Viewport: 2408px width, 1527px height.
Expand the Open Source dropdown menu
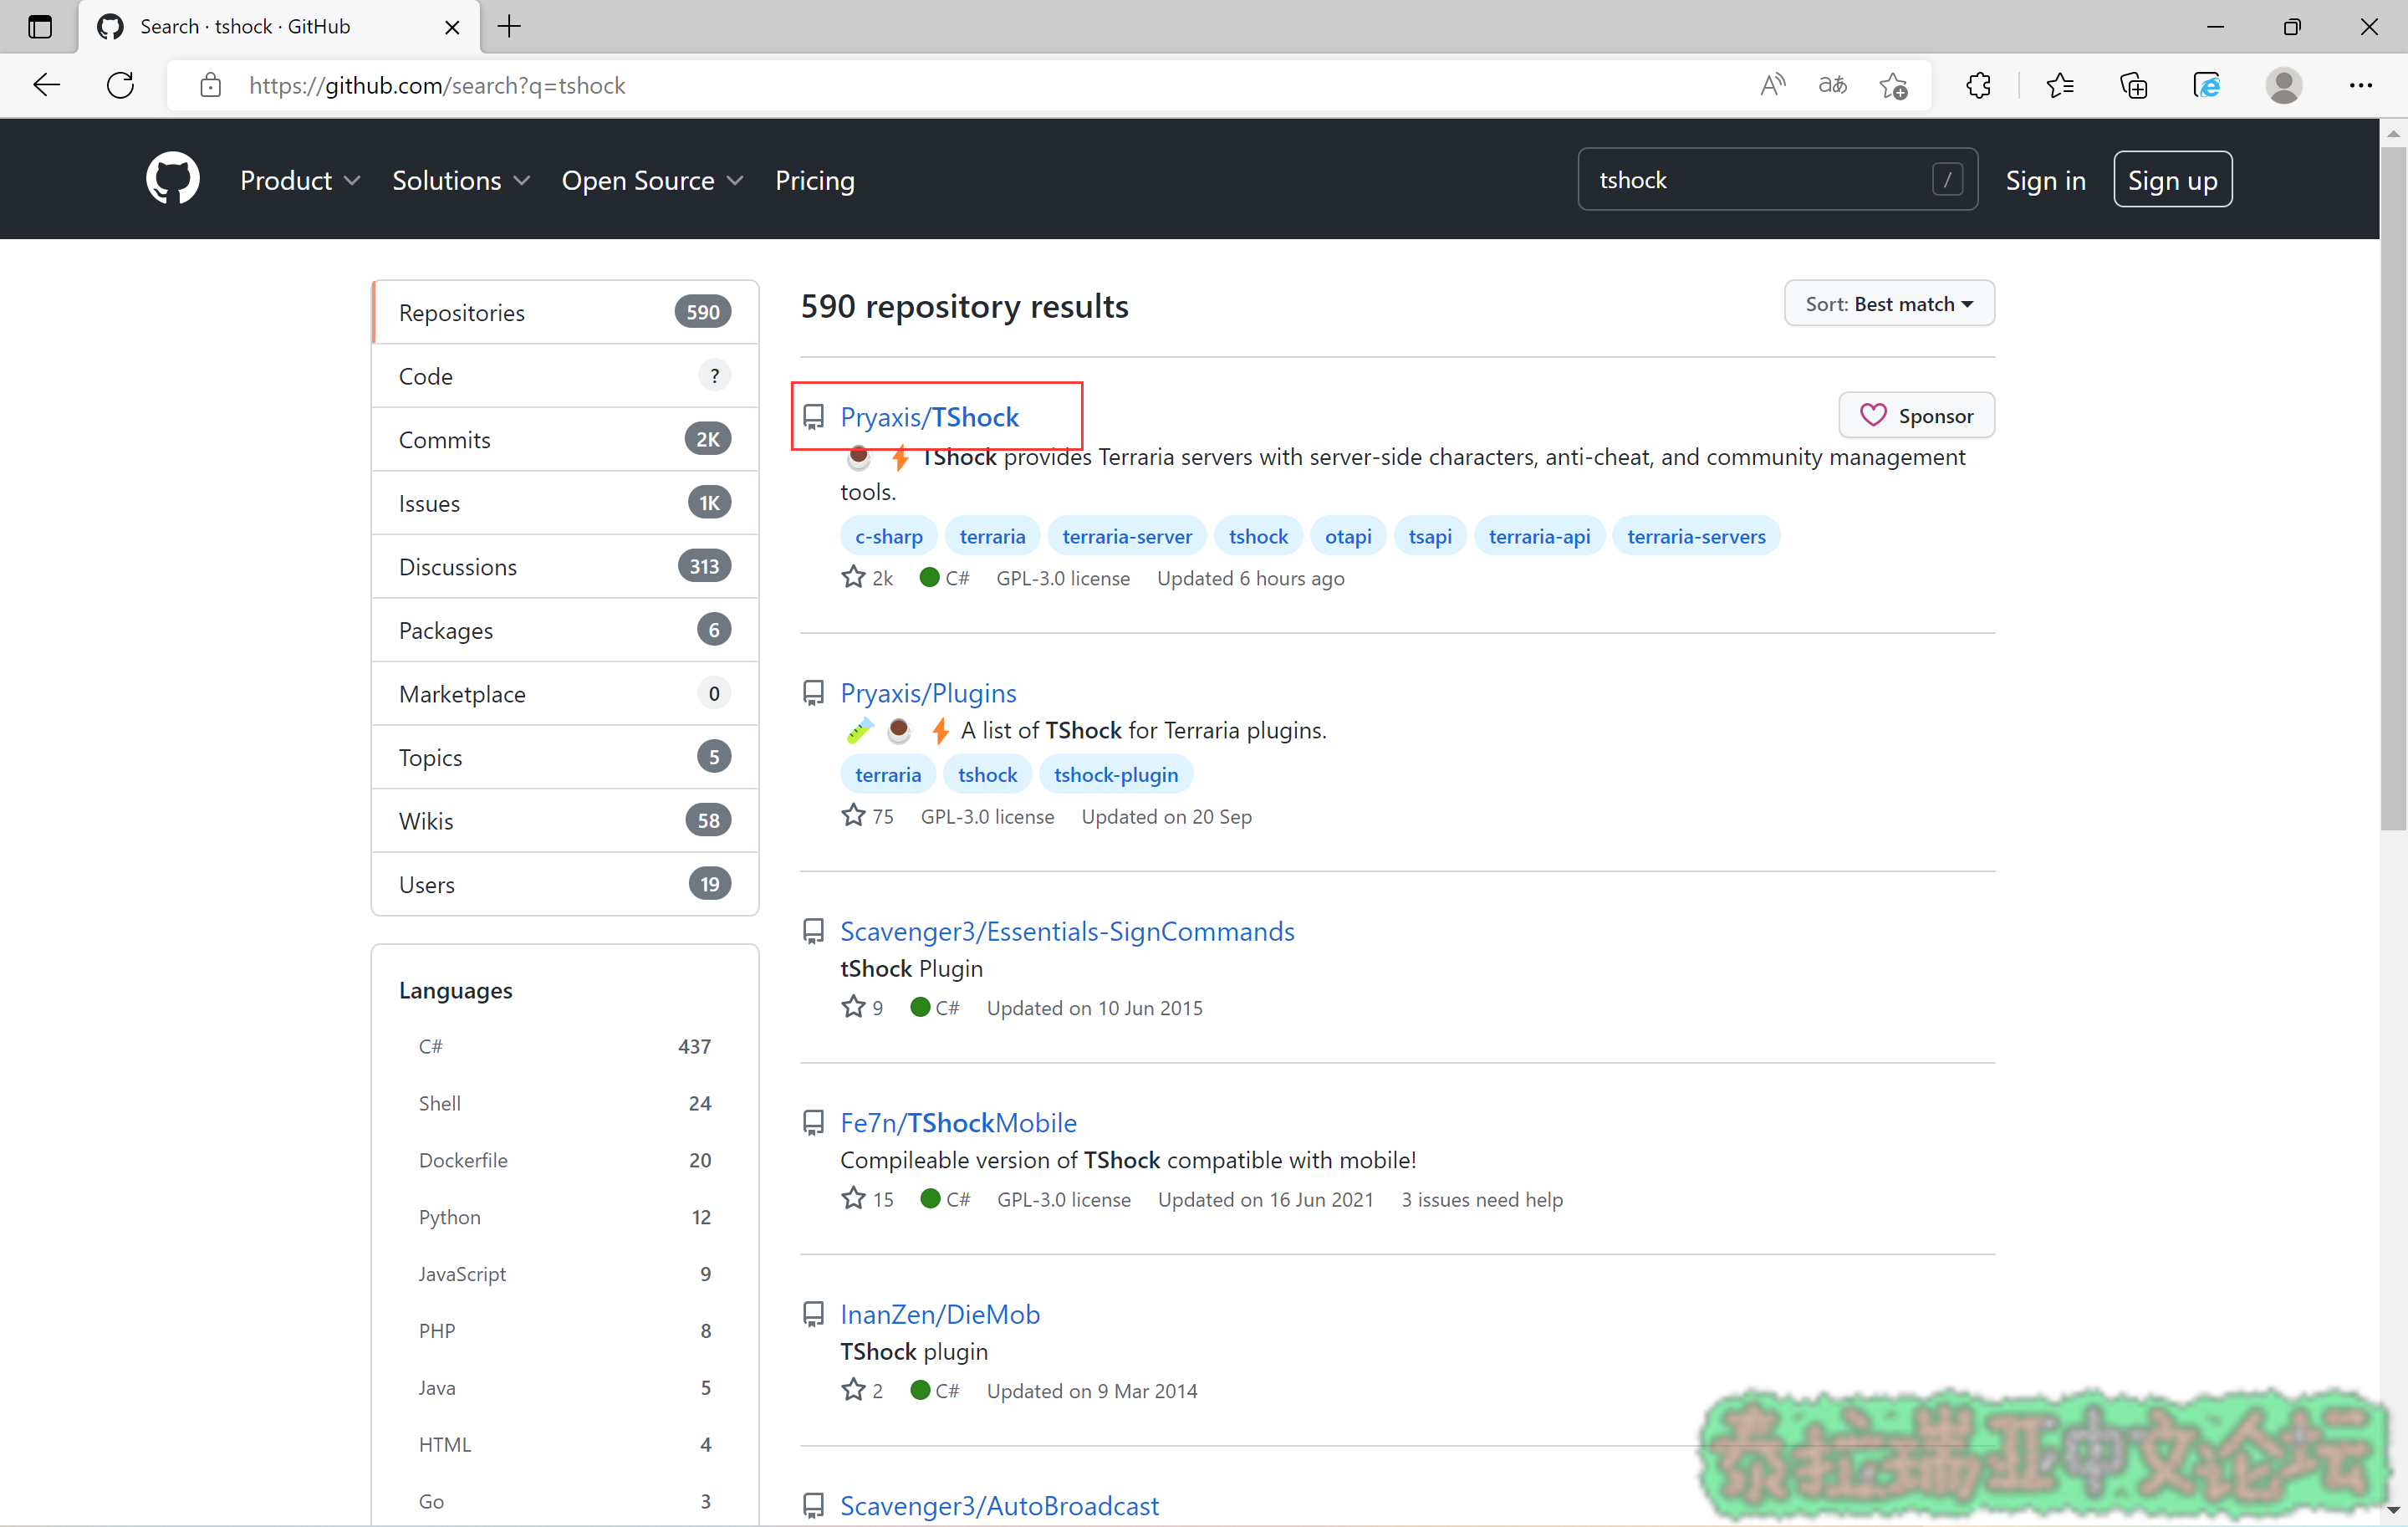tap(652, 180)
